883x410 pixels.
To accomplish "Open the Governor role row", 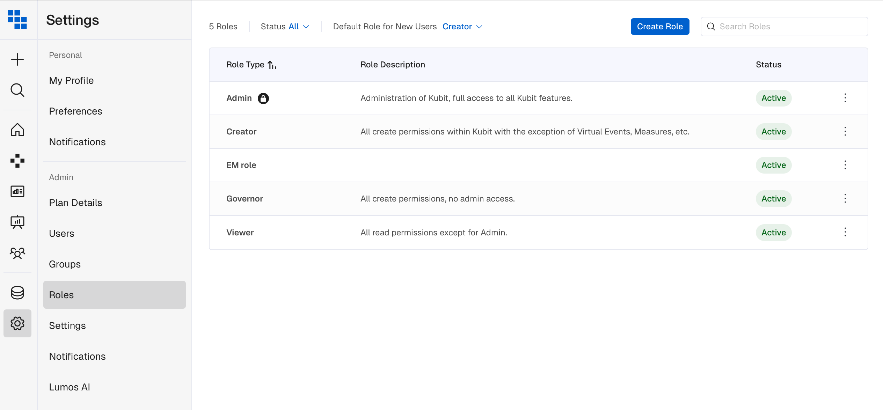I will coord(245,199).
